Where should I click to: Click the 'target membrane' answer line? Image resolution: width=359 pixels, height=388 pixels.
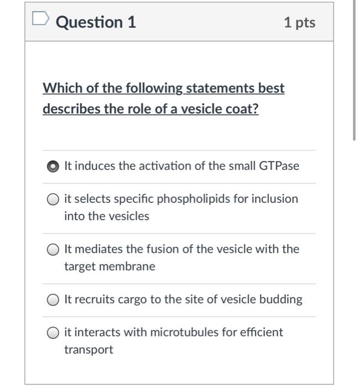coord(110,267)
